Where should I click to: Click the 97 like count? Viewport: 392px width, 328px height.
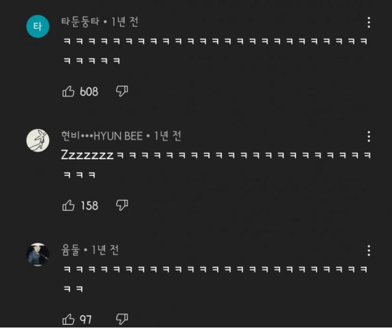point(86,320)
